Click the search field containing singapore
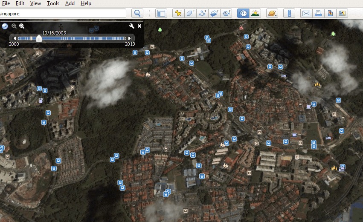363x222 pixels. (x=63, y=13)
